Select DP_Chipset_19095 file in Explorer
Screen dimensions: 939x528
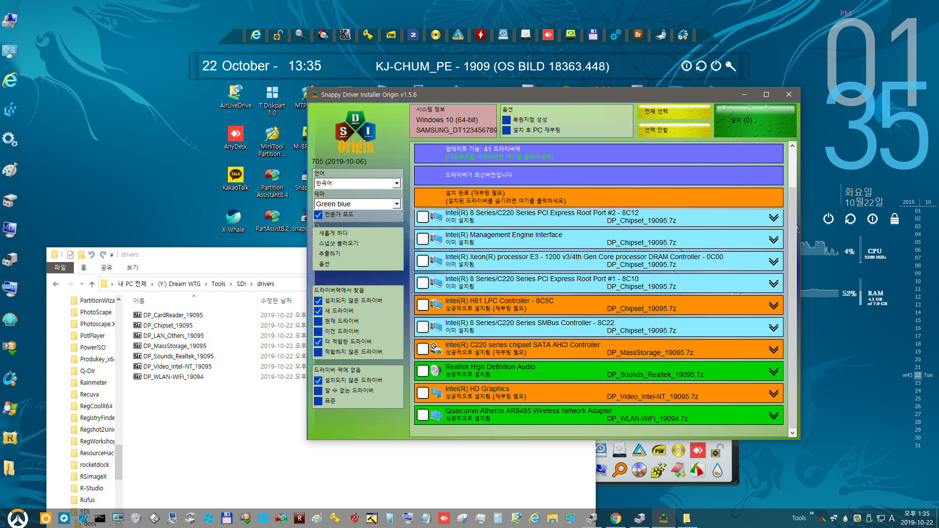point(168,326)
